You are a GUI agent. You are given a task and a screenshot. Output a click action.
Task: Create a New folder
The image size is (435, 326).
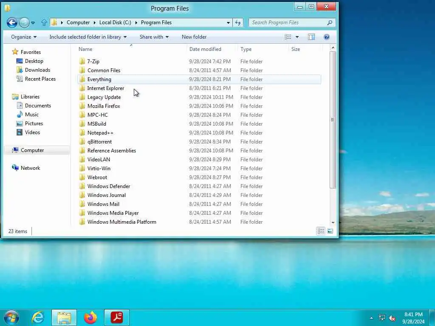click(194, 37)
